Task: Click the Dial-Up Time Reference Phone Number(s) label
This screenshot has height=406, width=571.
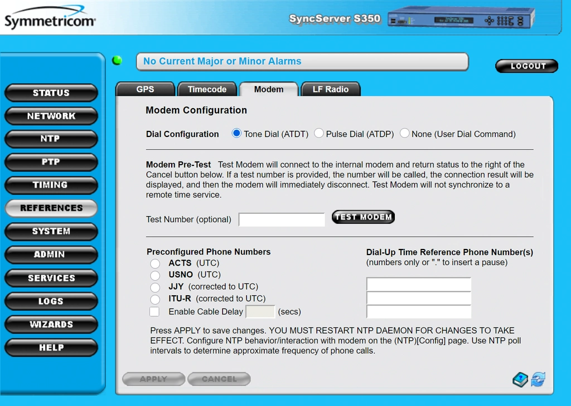Action: 449,252
